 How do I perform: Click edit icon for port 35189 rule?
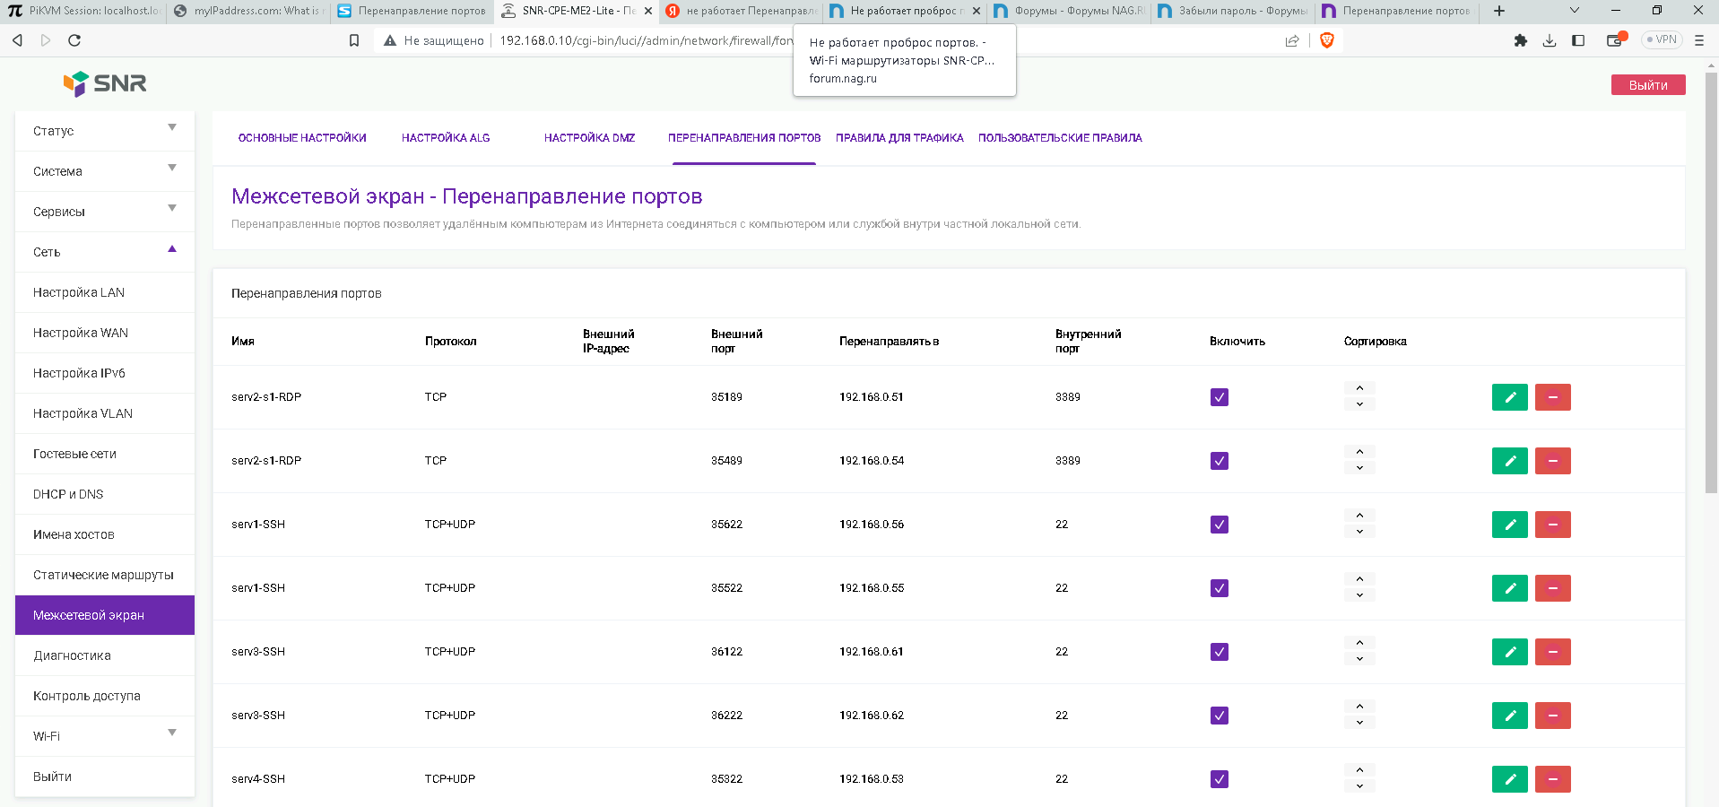[1509, 397]
